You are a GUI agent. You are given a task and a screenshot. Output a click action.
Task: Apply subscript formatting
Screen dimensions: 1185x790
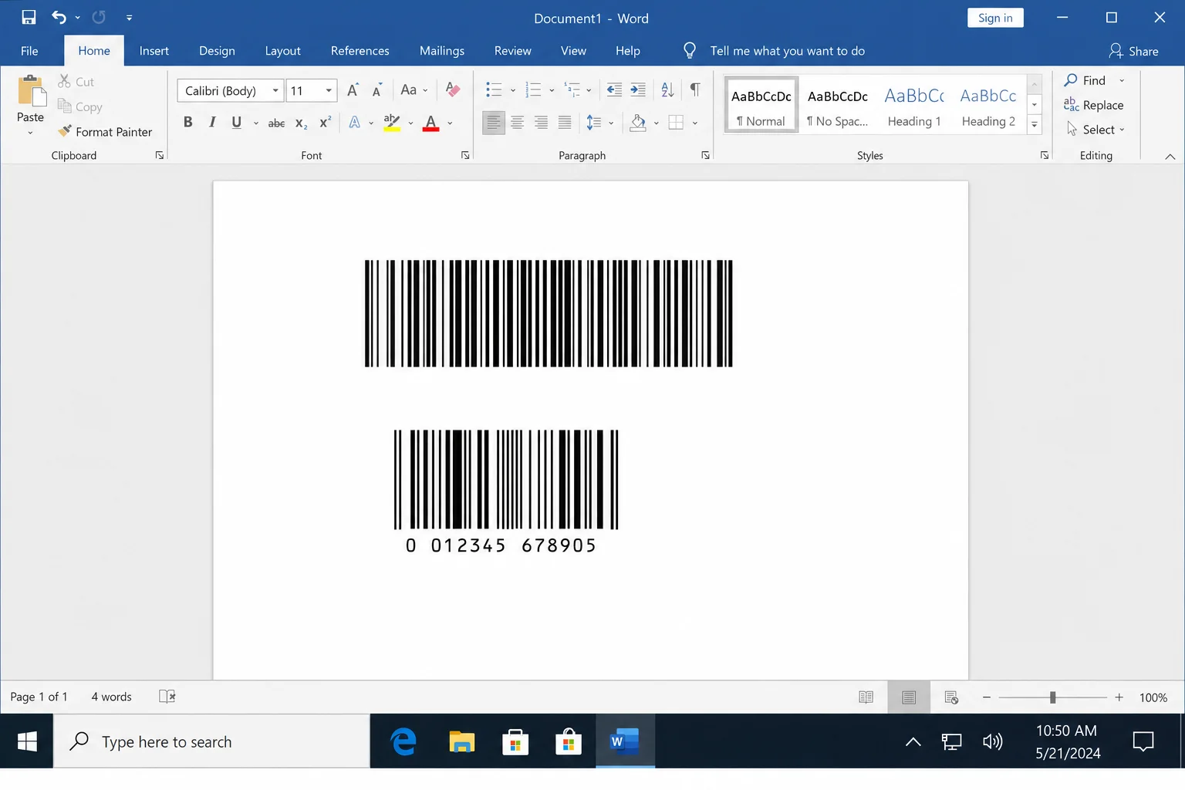[x=302, y=123]
